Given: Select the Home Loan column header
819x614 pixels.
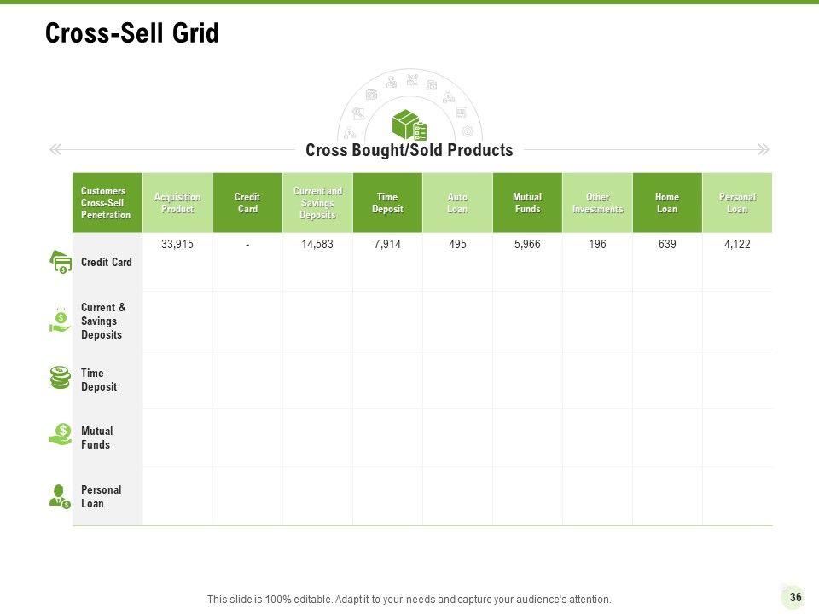Looking at the screenshot, I should pyautogui.click(x=667, y=203).
